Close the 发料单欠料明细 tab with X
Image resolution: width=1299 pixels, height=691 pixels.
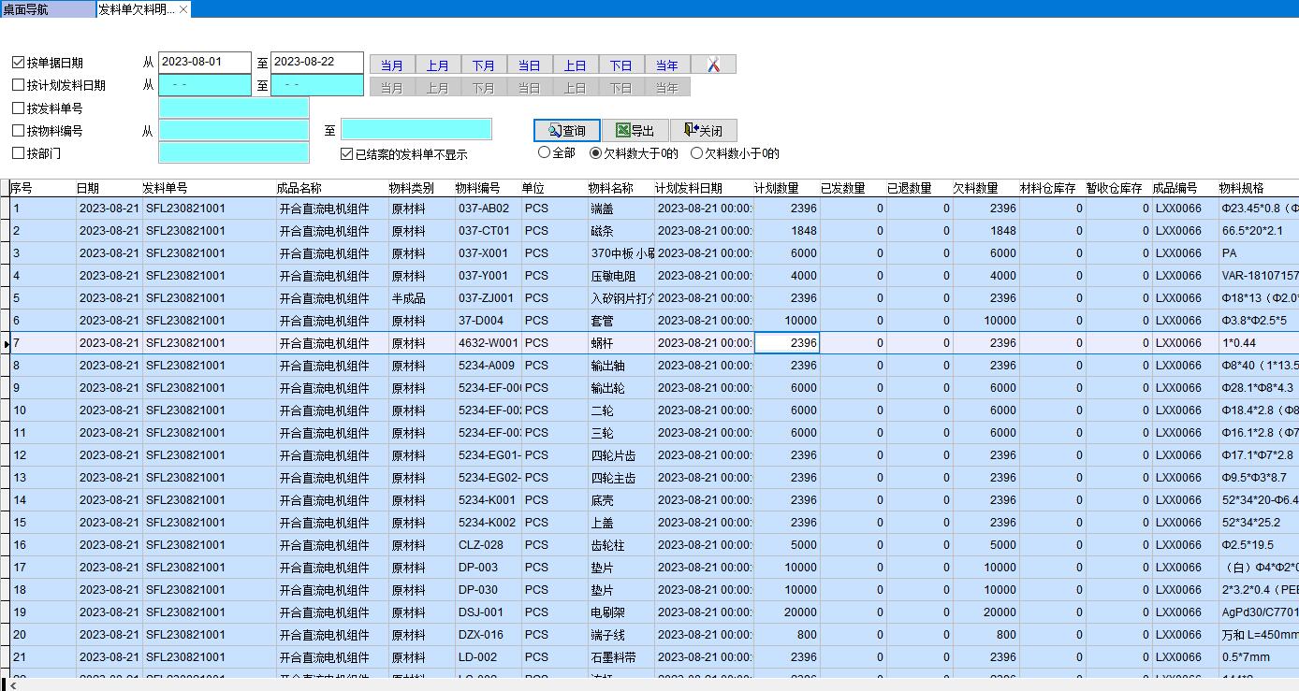(183, 8)
